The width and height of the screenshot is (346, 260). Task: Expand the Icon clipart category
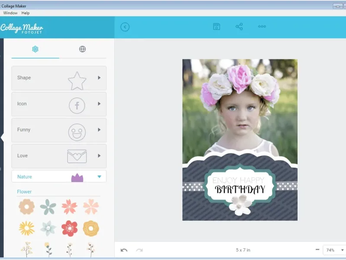(x=59, y=104)
